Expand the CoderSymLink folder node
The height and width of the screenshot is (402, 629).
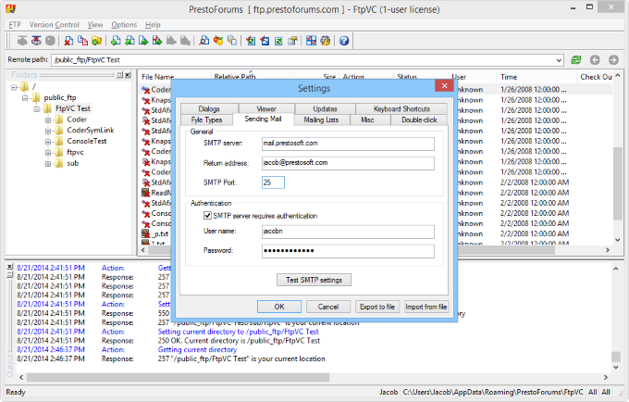(48, 131)
